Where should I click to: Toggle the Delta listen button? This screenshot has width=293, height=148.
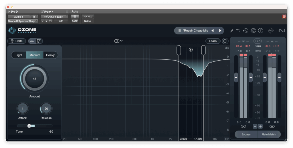tap(17, 41)
